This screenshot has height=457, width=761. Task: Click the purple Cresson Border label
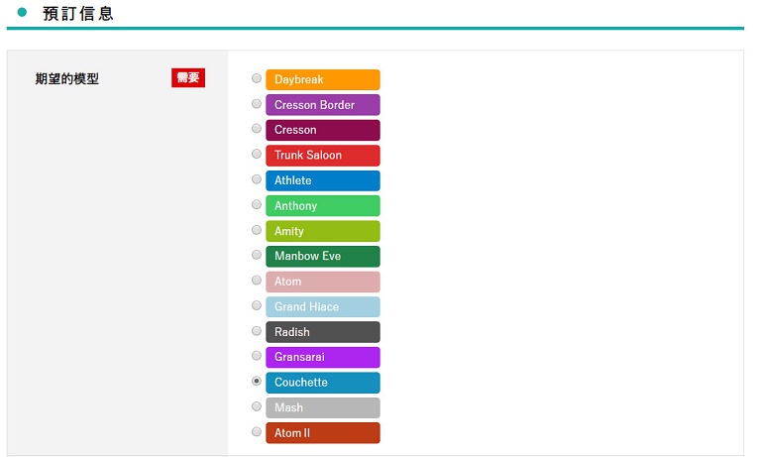point(323,105)
